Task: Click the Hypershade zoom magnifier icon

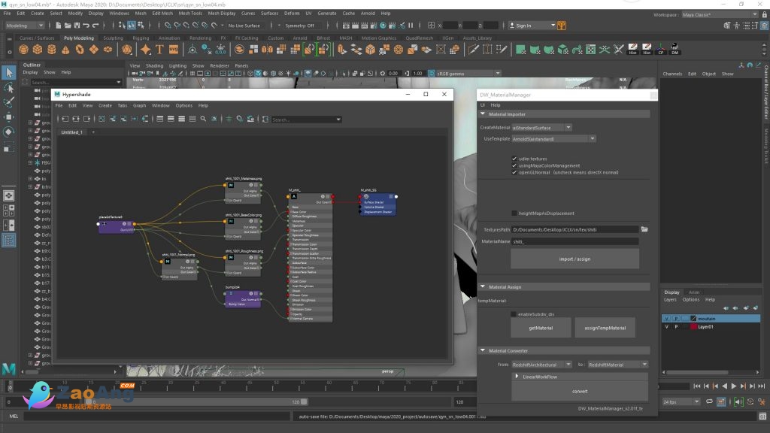Action: point(203,120)
